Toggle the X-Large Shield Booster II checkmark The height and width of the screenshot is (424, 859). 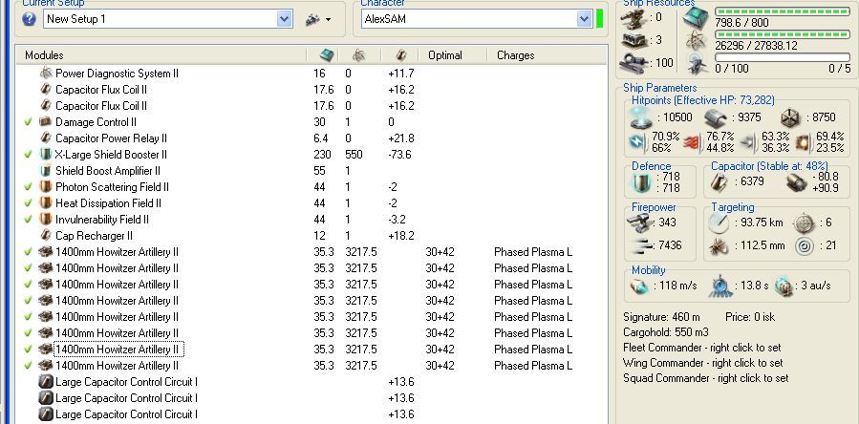coord(29,155)
